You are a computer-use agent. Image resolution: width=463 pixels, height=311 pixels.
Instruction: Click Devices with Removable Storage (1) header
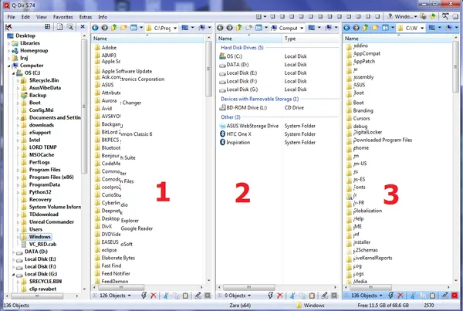click(259, 99)
